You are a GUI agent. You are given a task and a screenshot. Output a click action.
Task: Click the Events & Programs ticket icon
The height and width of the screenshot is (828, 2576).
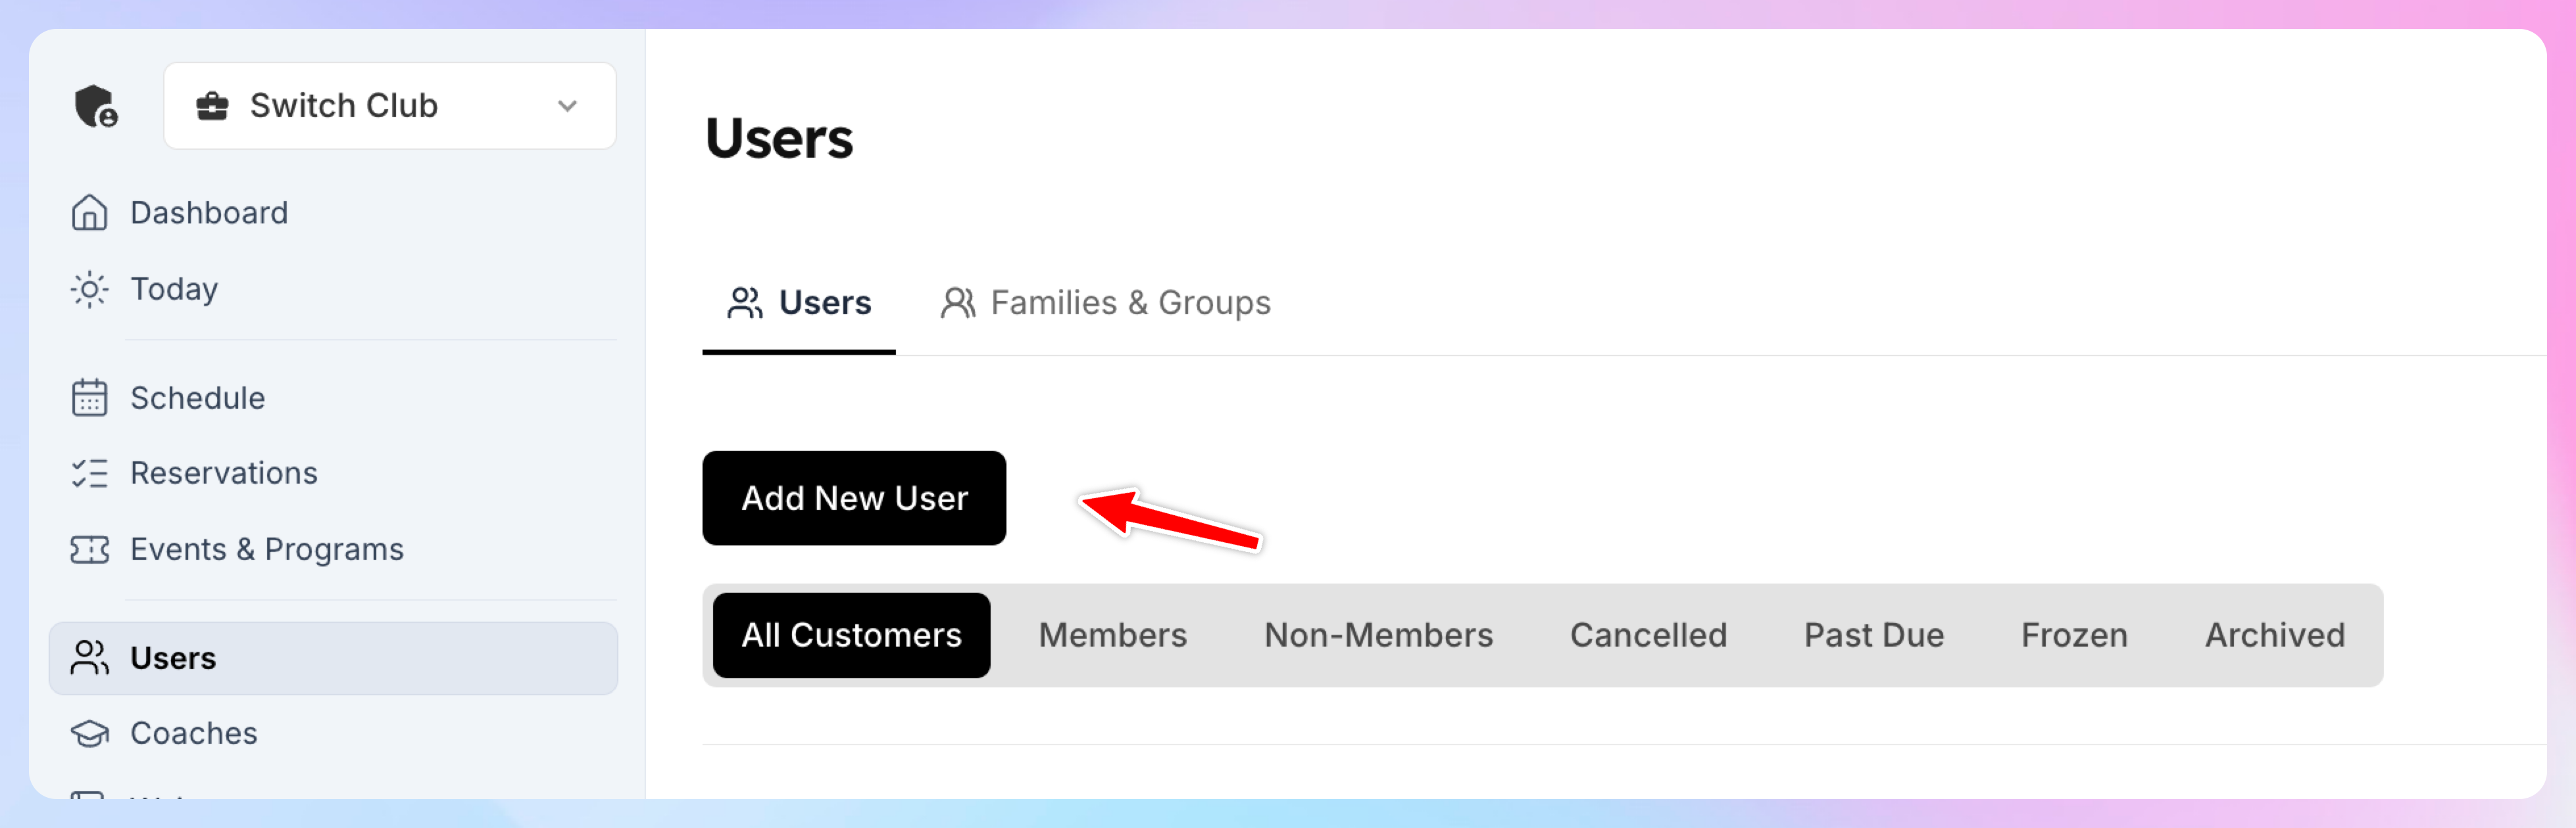tap(89, 549)
